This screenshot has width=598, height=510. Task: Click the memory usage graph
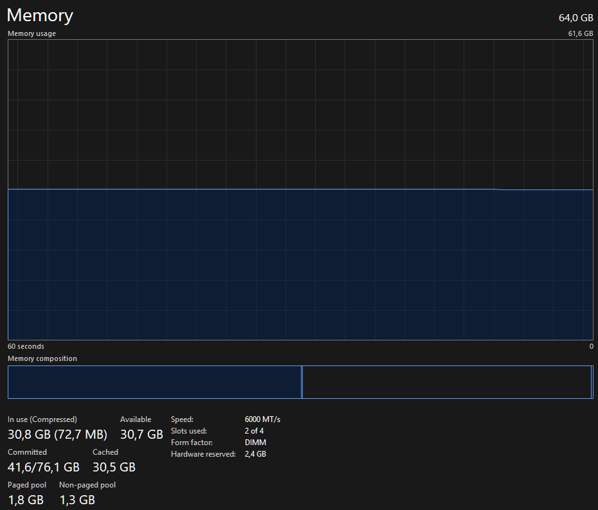click(x=300, y=189)
